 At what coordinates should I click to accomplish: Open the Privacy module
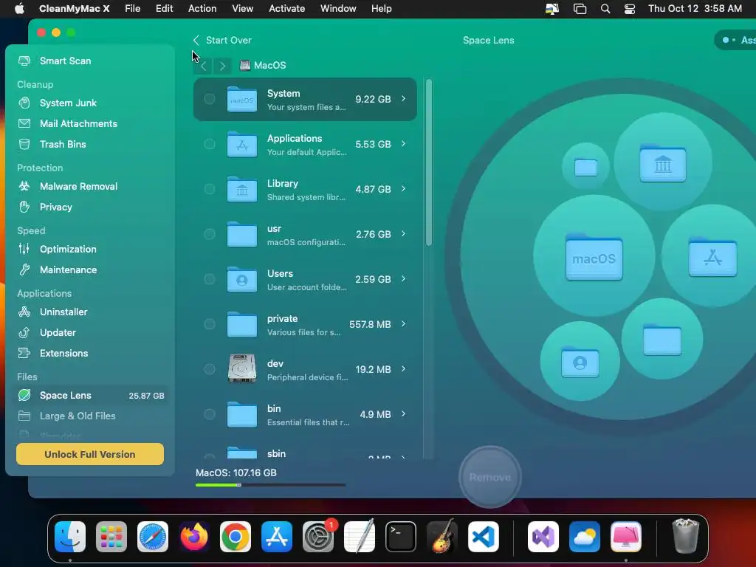point(55,207)
